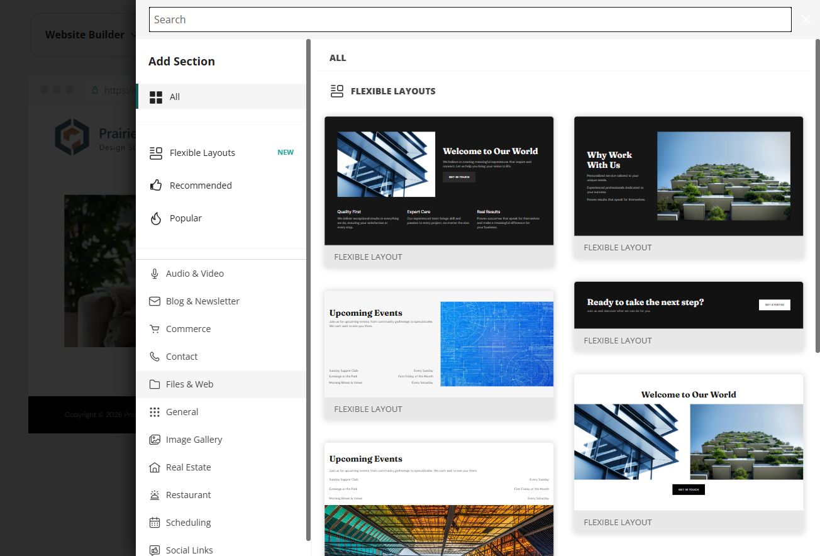Screen dimensions: 820x556
Task: Click the ALL heading above layouts
Action: pyautogui.click(x=338, y=58)
